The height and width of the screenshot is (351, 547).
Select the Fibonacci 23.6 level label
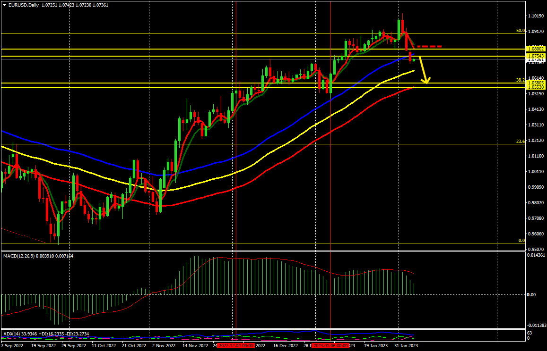(x=520, y=142)
